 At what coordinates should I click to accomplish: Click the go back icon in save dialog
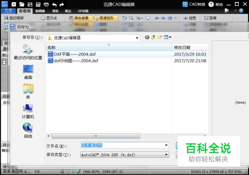coord(147,37)
